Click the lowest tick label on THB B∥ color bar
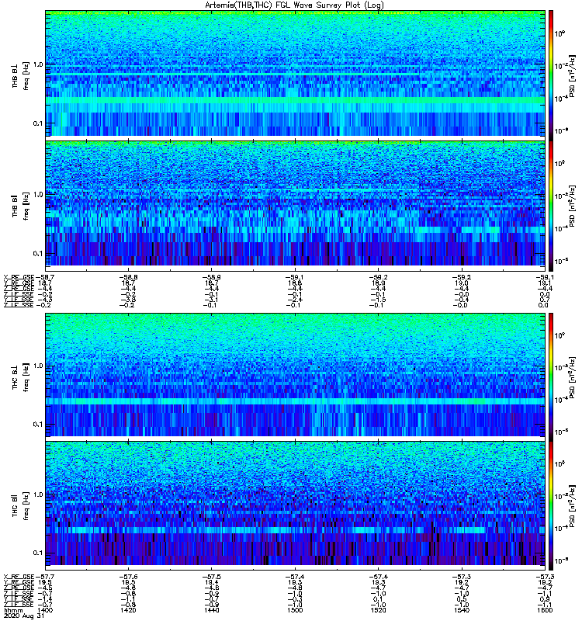Image resolution: width=582 pixels, height=621 pixels. tap(561, 261)
